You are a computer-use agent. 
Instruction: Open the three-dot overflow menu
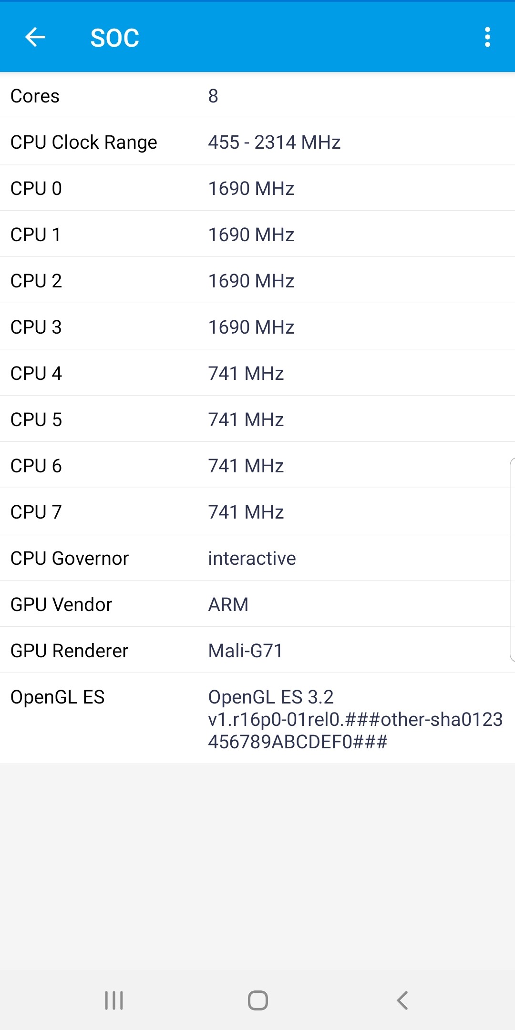(487, 37)
